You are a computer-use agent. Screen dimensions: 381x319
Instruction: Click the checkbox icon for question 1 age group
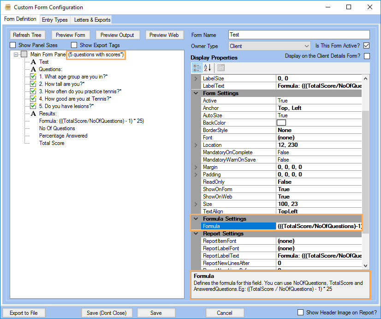pyautogui.click(x=33, y=76)
